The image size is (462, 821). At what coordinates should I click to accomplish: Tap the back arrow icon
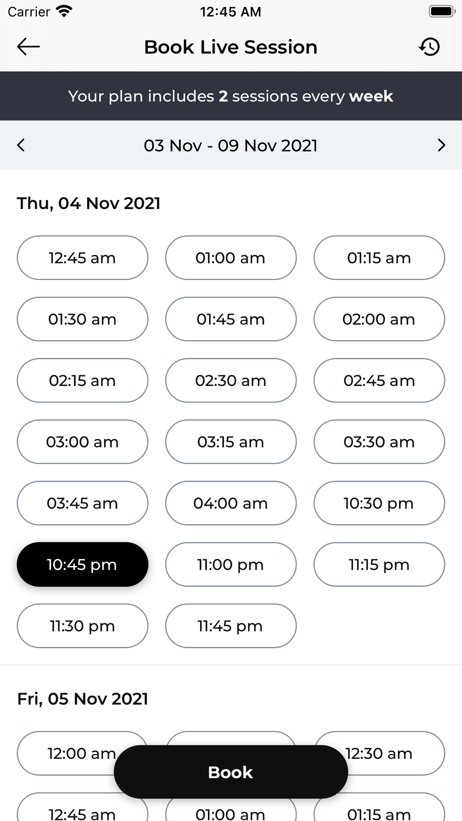click(x=28, y=47)
